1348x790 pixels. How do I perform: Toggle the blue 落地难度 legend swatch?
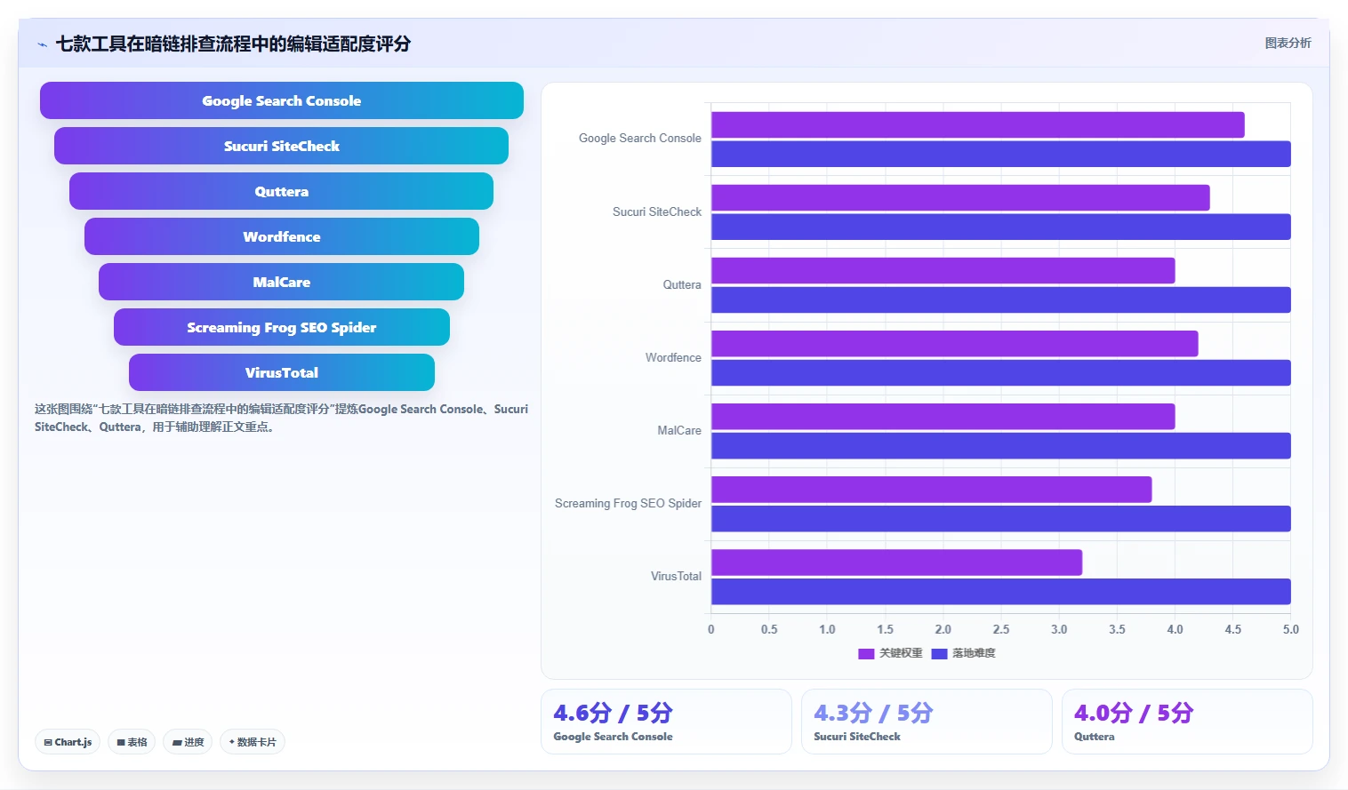(x=939, y=653)
